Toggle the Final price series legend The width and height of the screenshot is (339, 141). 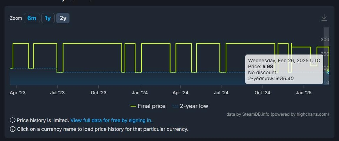click(x=148, y=106)
